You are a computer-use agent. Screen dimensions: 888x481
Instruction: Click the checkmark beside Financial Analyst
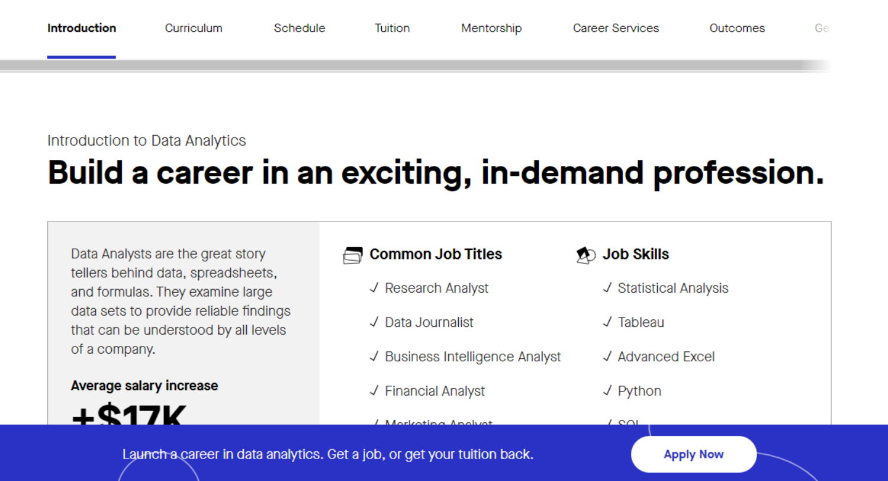click(375, 391)
